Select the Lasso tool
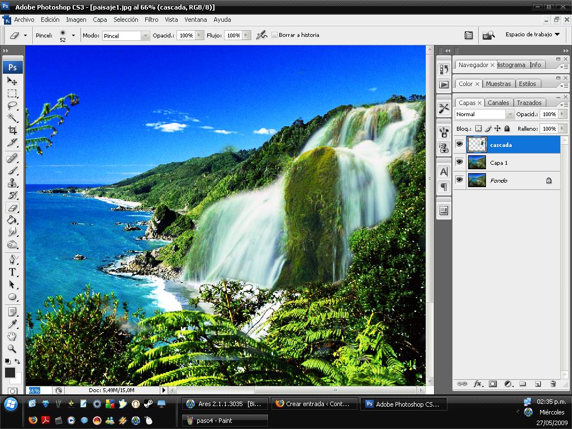572x429 pixels. pos(12,106)
